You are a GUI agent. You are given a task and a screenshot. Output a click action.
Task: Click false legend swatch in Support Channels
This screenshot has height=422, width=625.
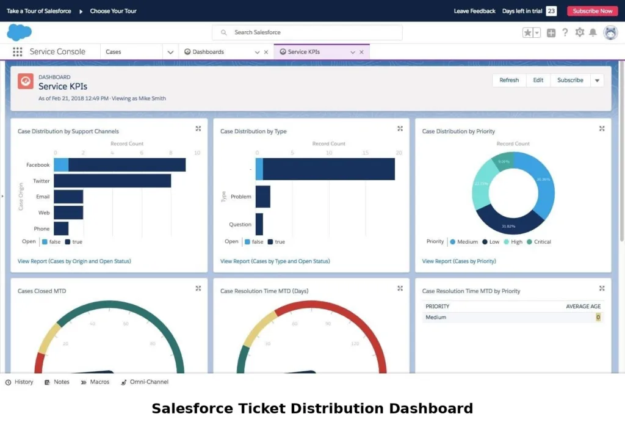(45, 242)
